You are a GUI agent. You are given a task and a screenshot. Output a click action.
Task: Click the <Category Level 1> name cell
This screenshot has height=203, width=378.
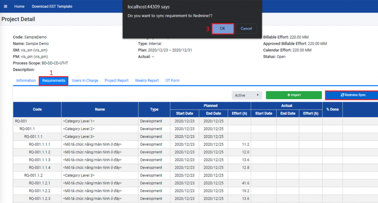tap(100, 121)
